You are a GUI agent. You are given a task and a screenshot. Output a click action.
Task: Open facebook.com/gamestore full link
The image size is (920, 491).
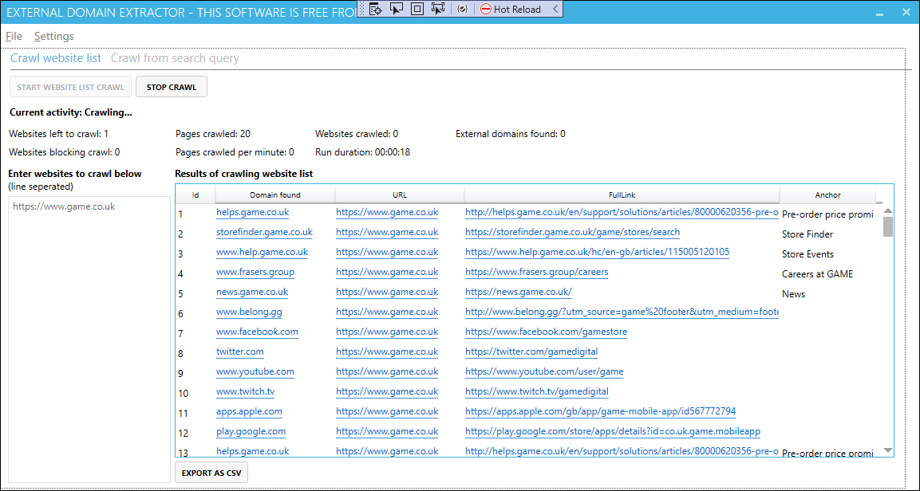coord(547,332)
